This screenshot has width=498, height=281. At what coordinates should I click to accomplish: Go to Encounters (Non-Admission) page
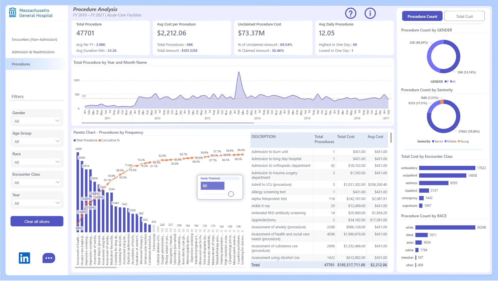(35, 40)
